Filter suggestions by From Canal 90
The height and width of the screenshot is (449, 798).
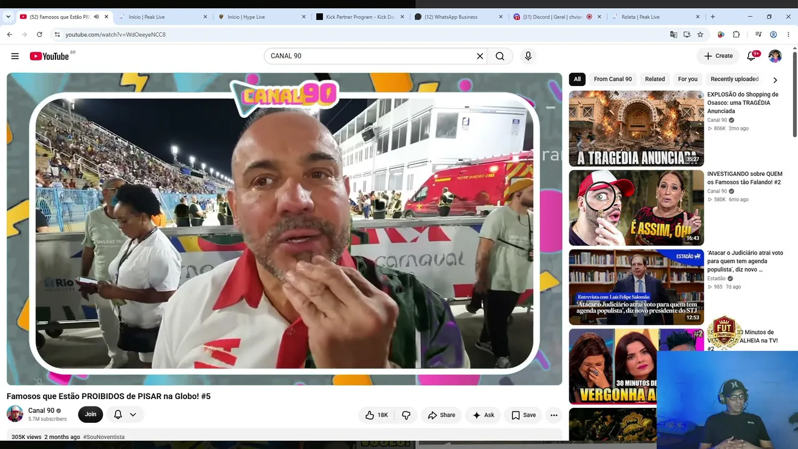[613, 79]
